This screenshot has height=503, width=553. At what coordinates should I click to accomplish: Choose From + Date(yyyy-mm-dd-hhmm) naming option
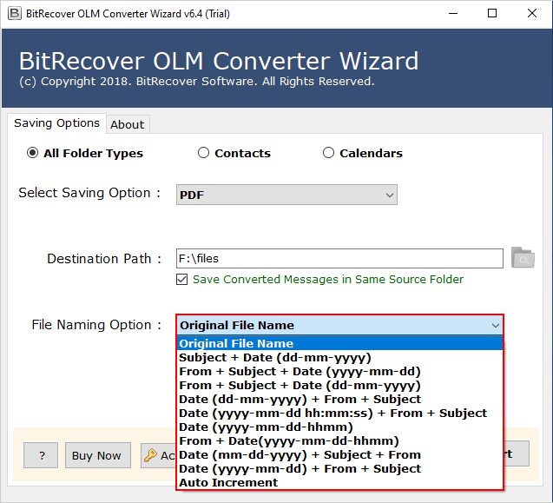[339, 440]
